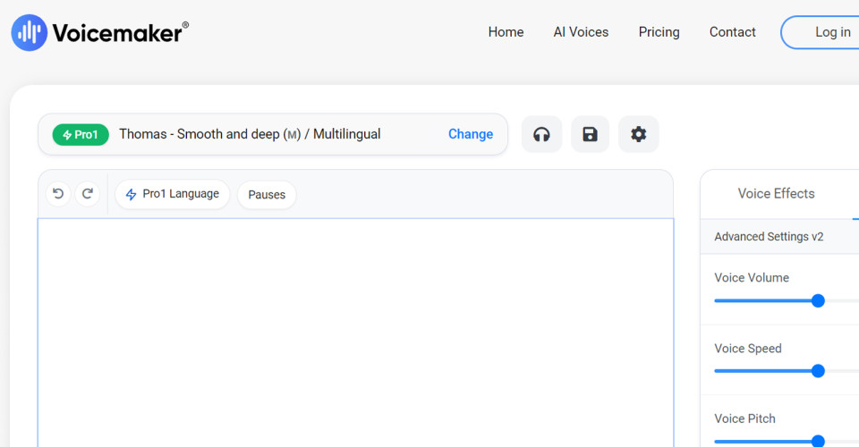This screenshot has width=859, height=447.
Task: Click the undo arrow icon
Action: (58, 194)
